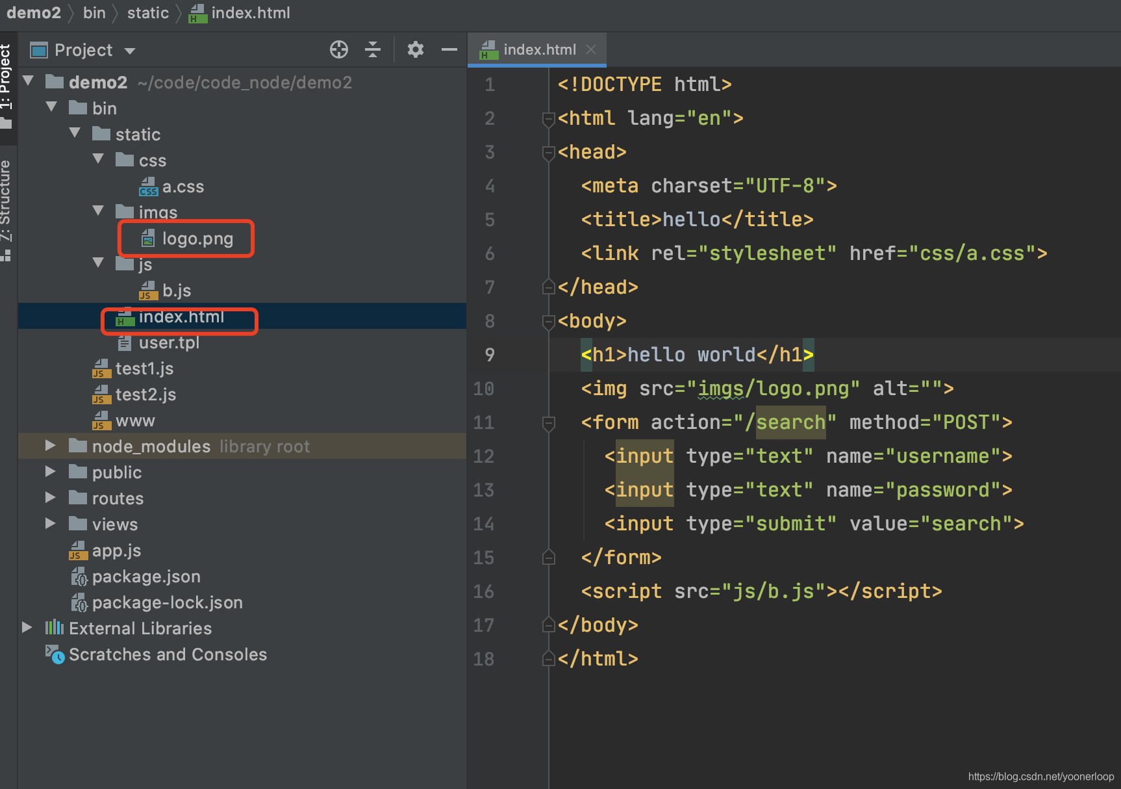Viewport: 1121px width, 789px height.
Task: Select app.js file
Action: coord(242,550)
